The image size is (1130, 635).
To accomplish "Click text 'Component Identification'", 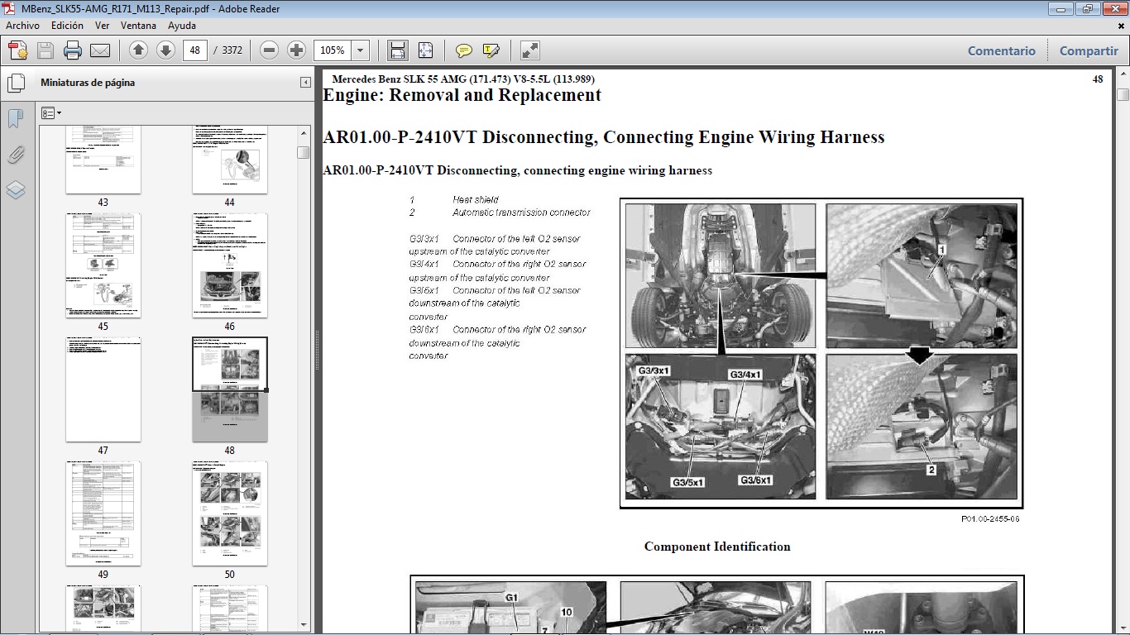I will coord(717,547).
